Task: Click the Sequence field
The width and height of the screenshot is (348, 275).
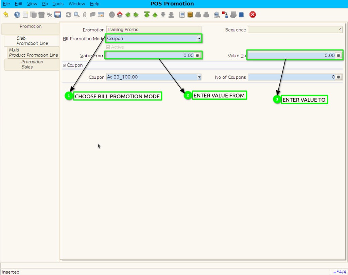Action: [x=295, y=30]
